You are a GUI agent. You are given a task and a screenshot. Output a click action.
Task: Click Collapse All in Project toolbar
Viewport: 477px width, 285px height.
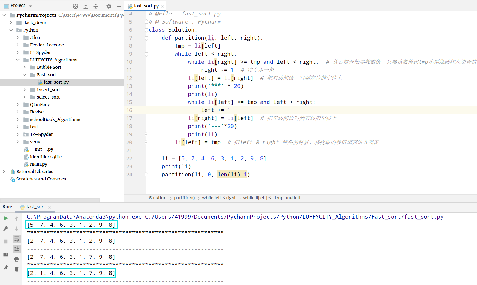pos(96,6)
